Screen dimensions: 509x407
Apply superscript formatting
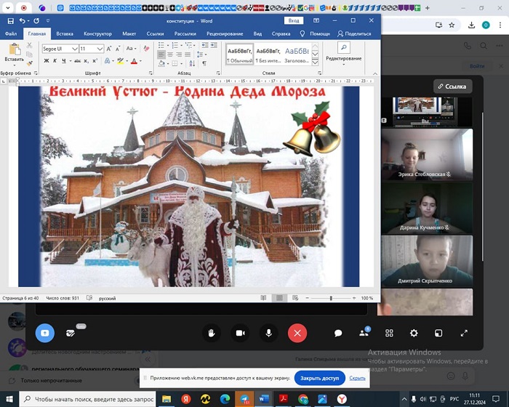pyautogui.click(x=95, y=61)
